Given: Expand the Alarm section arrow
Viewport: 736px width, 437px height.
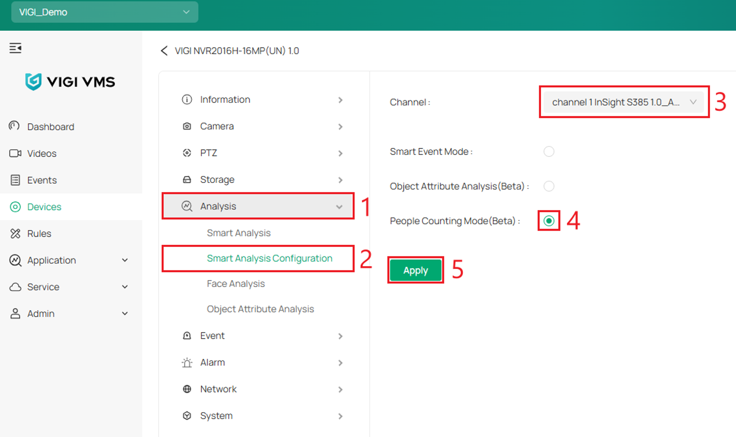Looking at the screenshot, I should 341,363.
